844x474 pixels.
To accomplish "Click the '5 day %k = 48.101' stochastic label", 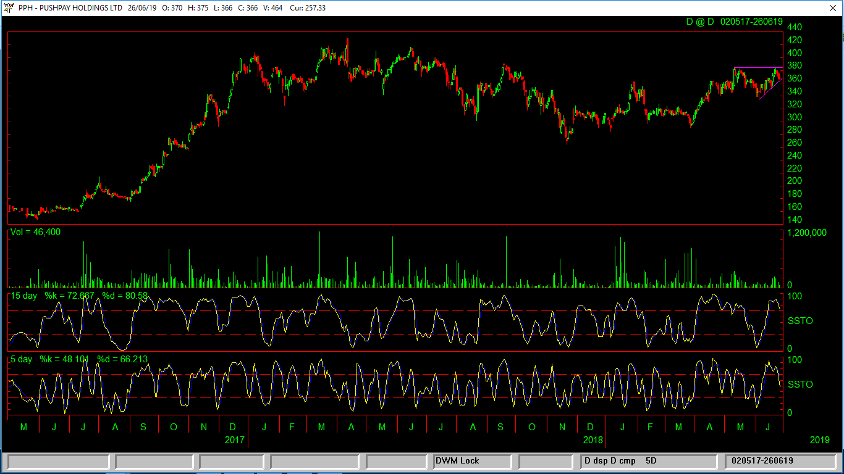I will [50, 359].
